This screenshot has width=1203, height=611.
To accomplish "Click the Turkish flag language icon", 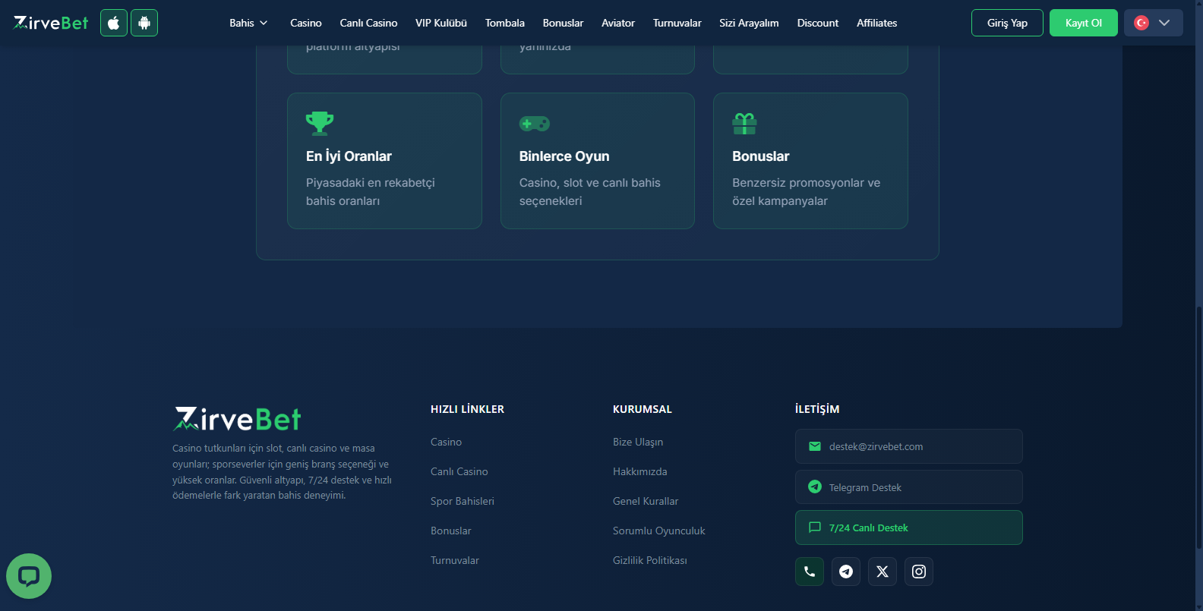I will (1141, 23).
